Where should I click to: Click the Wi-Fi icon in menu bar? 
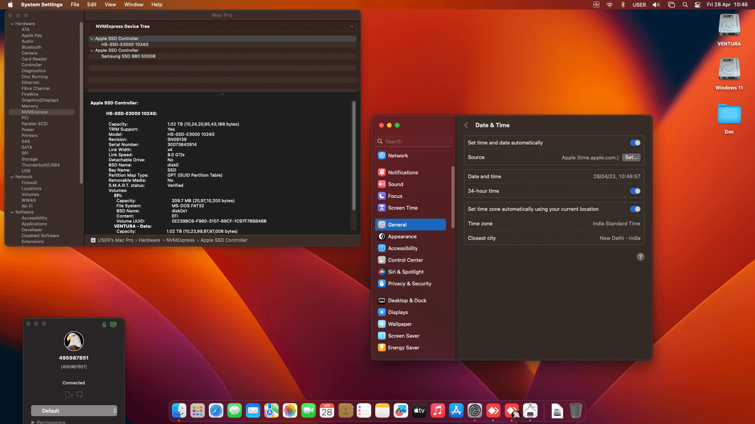[x=610, y=5]
